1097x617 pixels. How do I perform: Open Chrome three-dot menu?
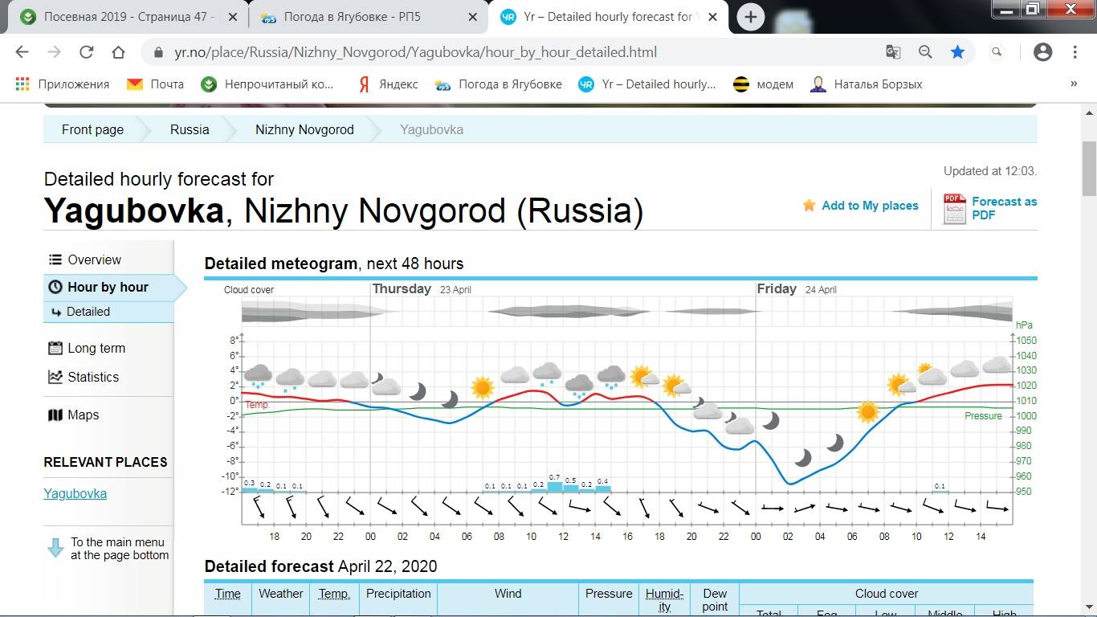tap(1075, 52)
